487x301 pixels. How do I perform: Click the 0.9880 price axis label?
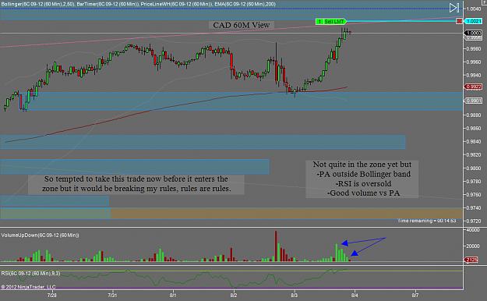pos(474,115)
